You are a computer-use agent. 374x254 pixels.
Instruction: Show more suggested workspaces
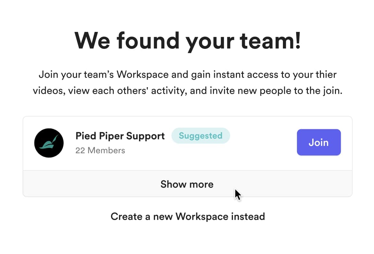click(x=187, y=184)
